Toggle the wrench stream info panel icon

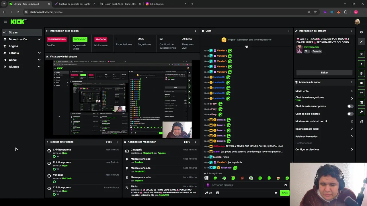click(x=361, y=112)
